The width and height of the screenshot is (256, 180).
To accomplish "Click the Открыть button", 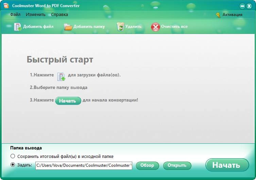I will coord(177,165).
